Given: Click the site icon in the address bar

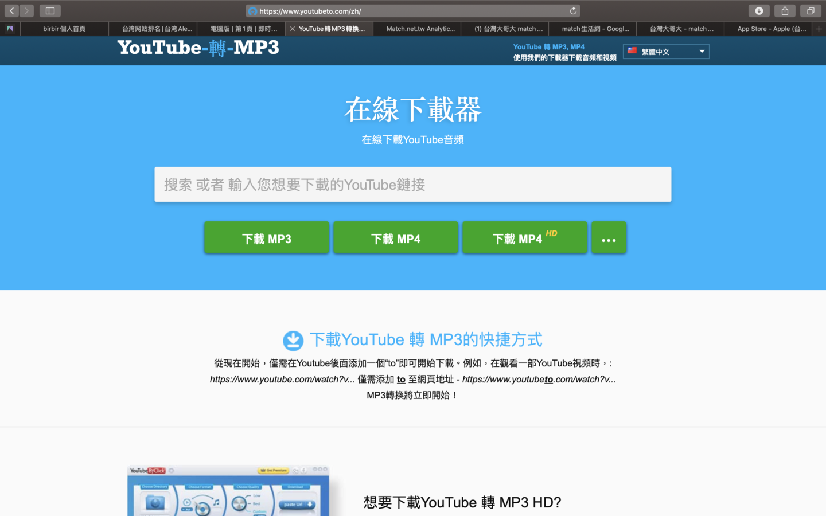Looking at the screenshot, I should pyautogui.click(x=252, y=11).
